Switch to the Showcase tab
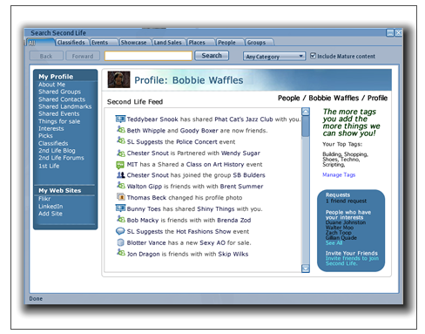The height and width of the screenshot is (334, 425). coord(134,43)
